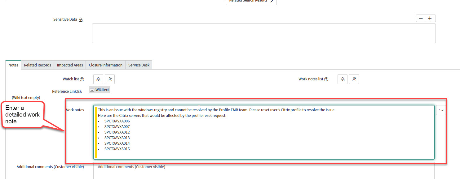
Task: Click the SPCTXAVXA015 server line
Action: 117,149
